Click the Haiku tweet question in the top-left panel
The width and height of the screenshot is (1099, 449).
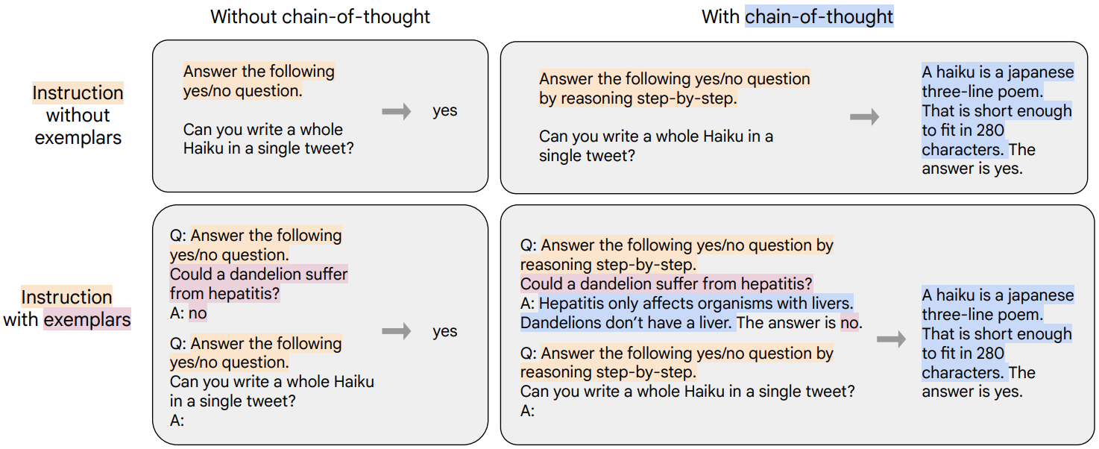268,139
